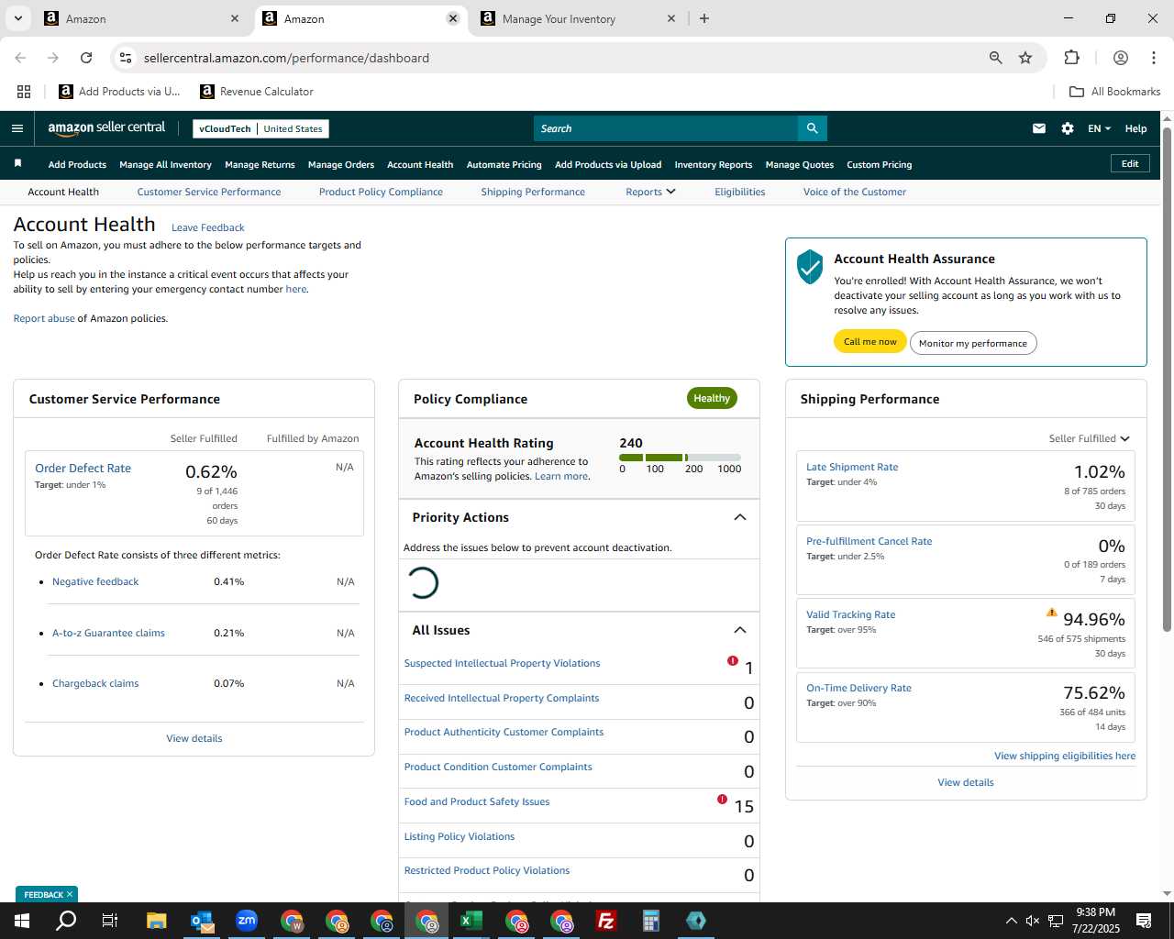Open Zoom from the taskbar
Screen dimensions: 1174x939
[247, 921]
